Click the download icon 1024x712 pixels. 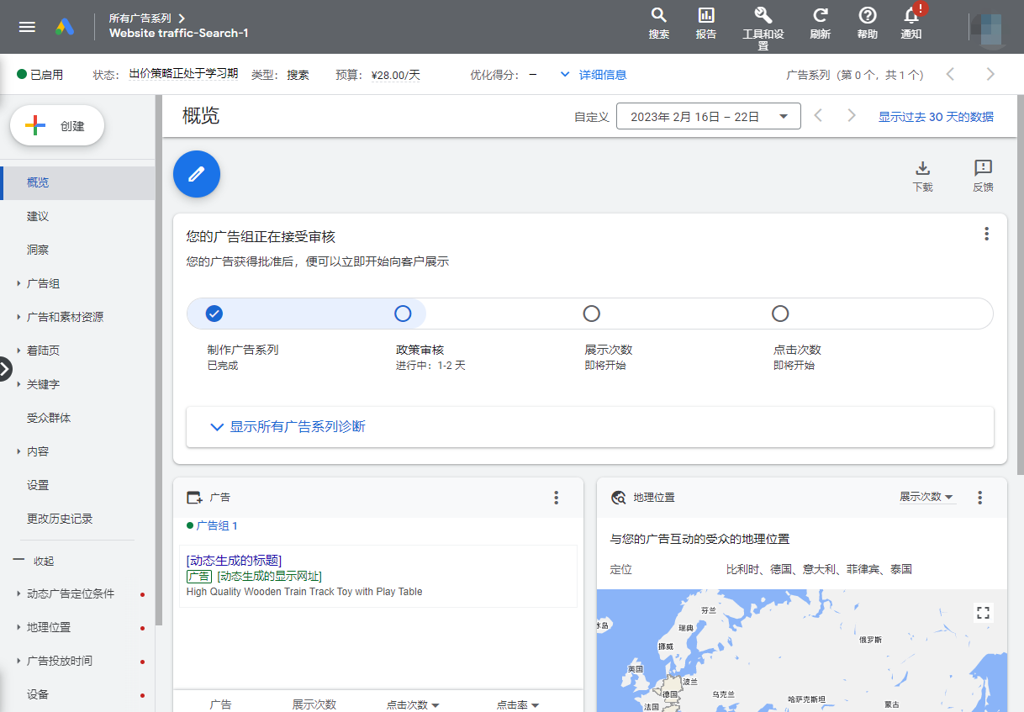[x=922, y=168]
